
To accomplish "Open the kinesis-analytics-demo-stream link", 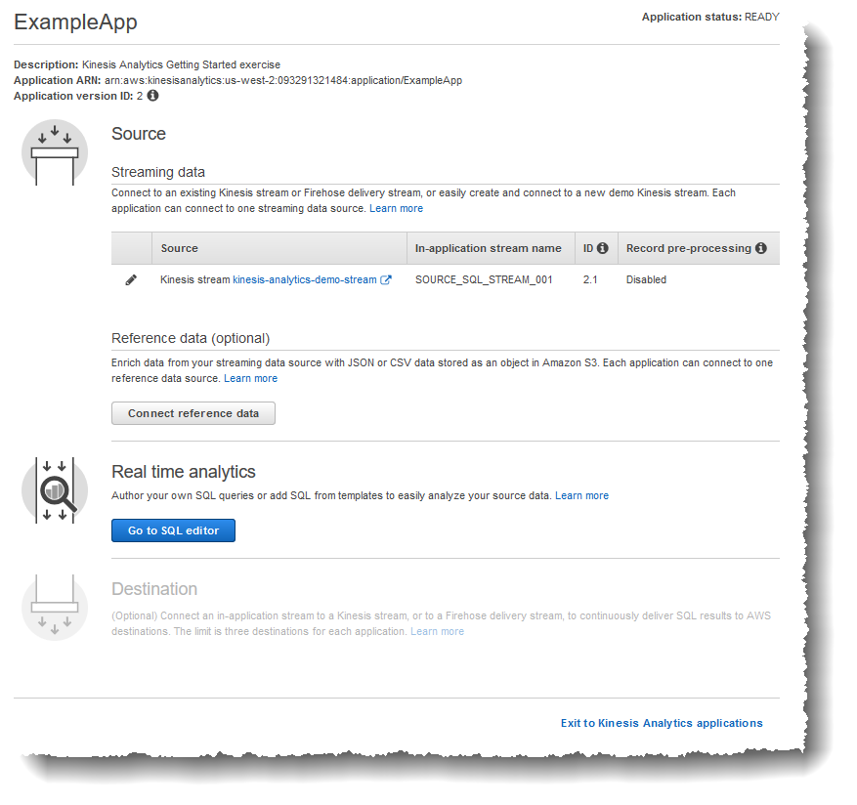I will click(x=303, y=279).
